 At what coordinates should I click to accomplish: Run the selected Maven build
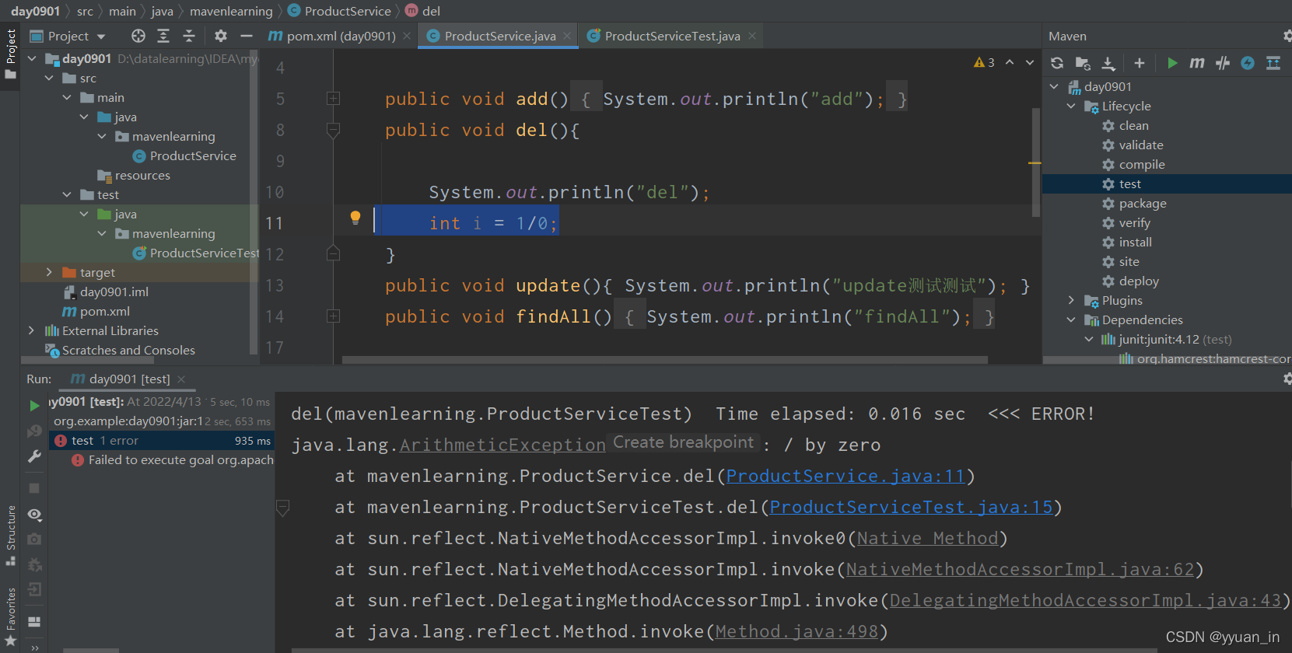click(x=1172, y=63)
